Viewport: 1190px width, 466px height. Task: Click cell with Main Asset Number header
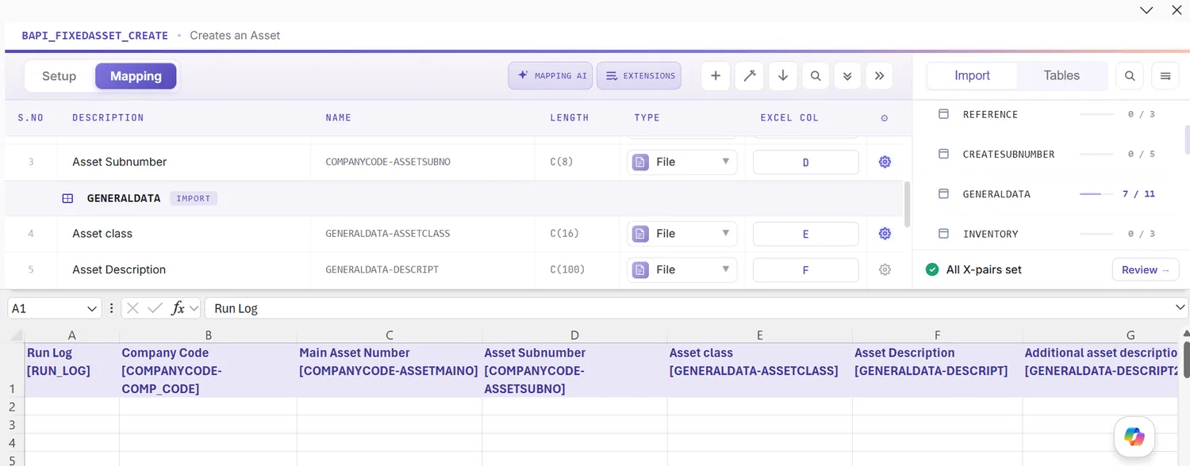[x=390, y=370]
